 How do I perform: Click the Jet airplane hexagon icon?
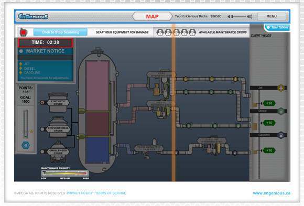pos(281,88)
